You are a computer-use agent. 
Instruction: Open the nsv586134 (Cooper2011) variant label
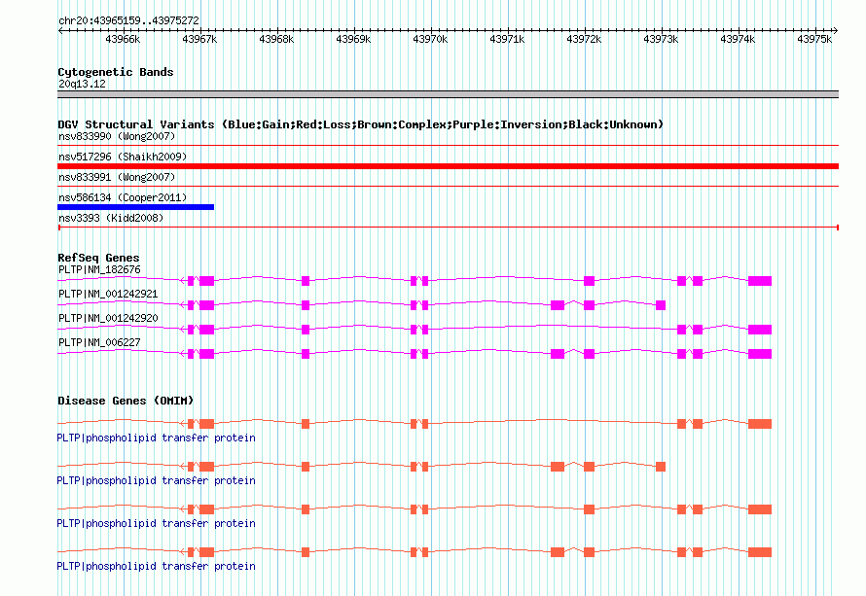123,197
